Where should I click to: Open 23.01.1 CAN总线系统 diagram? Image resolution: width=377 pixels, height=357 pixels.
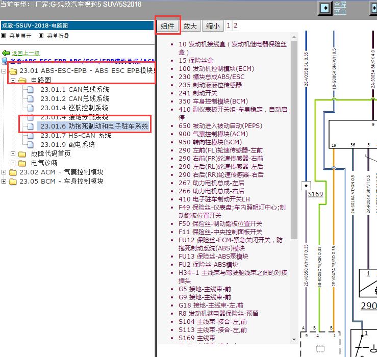(74, 89)
